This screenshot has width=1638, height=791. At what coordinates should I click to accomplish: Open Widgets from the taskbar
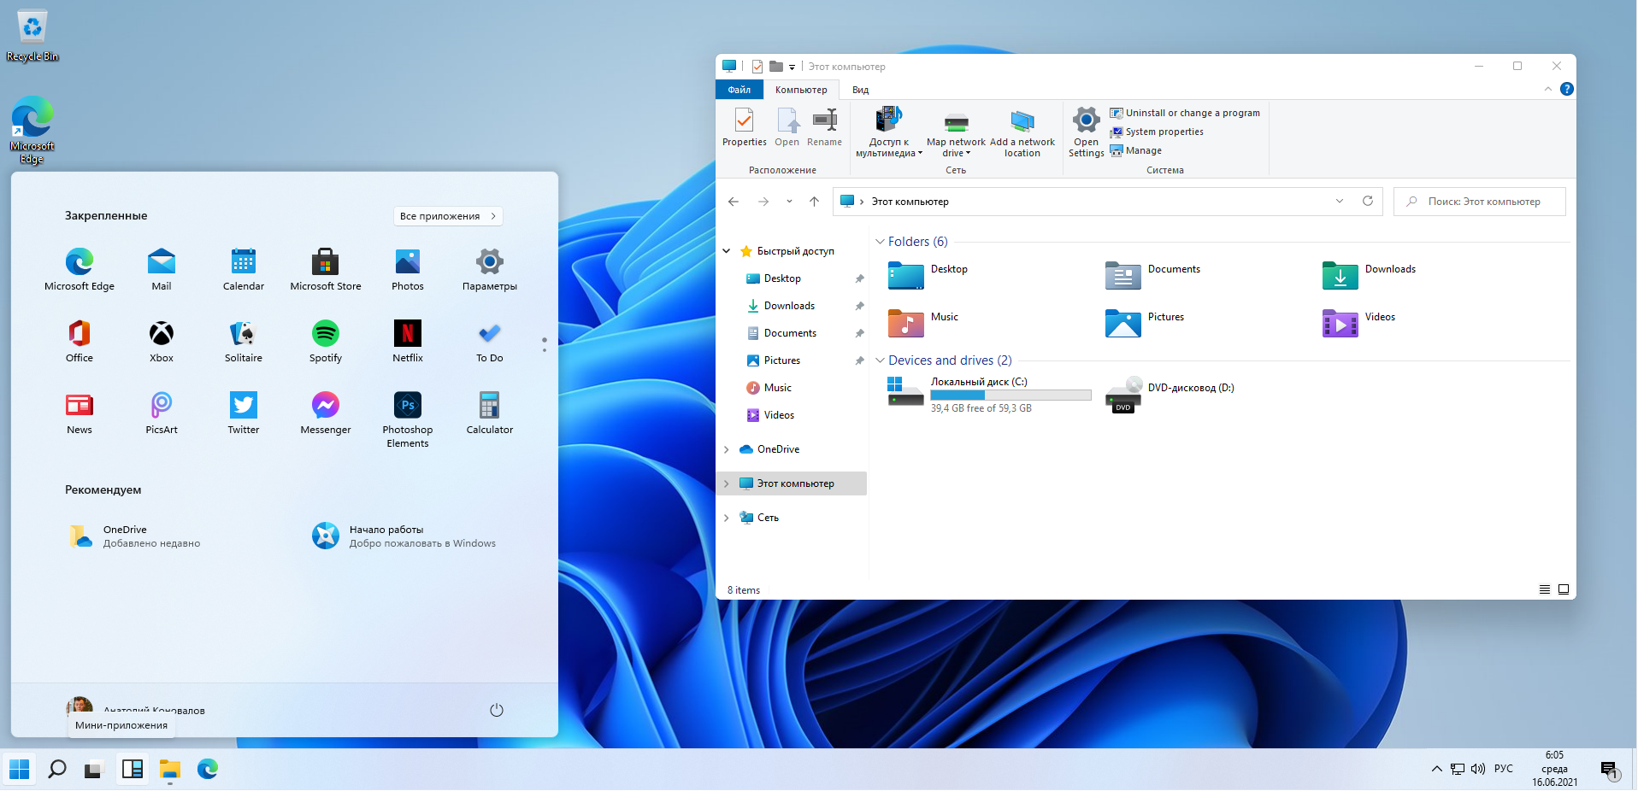[x=133, y=769]
